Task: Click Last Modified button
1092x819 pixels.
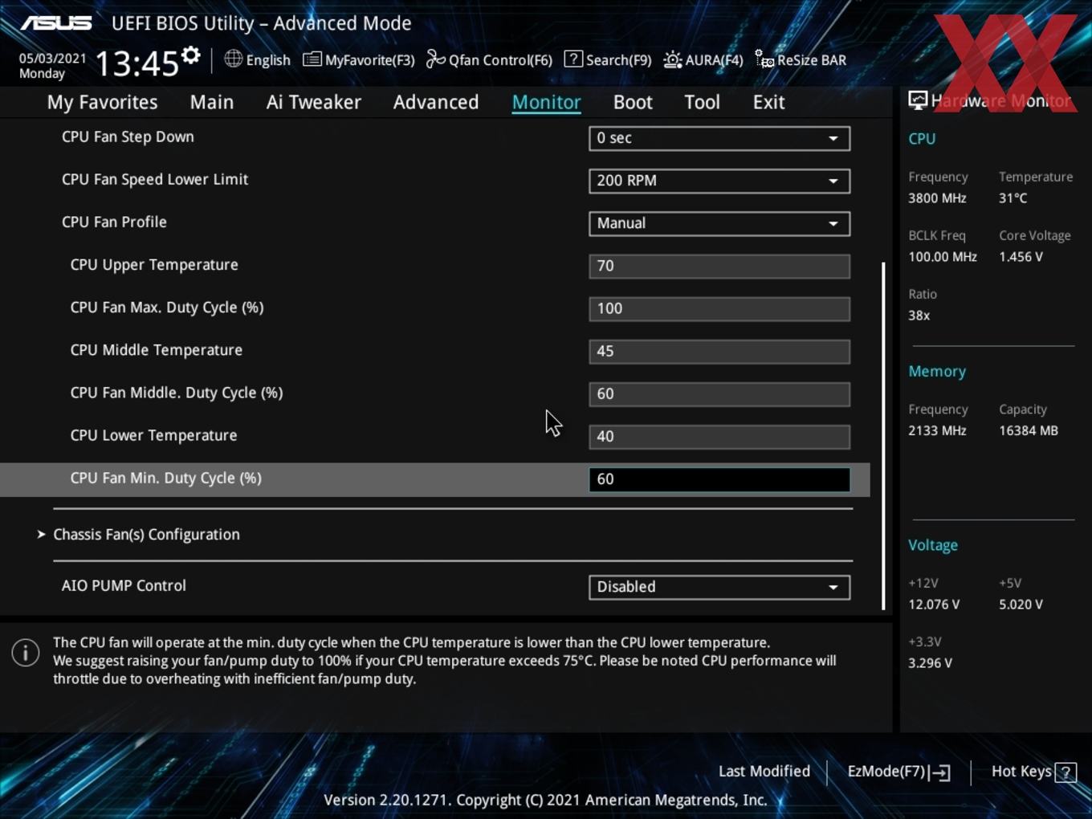Action: tap(764, 772)
